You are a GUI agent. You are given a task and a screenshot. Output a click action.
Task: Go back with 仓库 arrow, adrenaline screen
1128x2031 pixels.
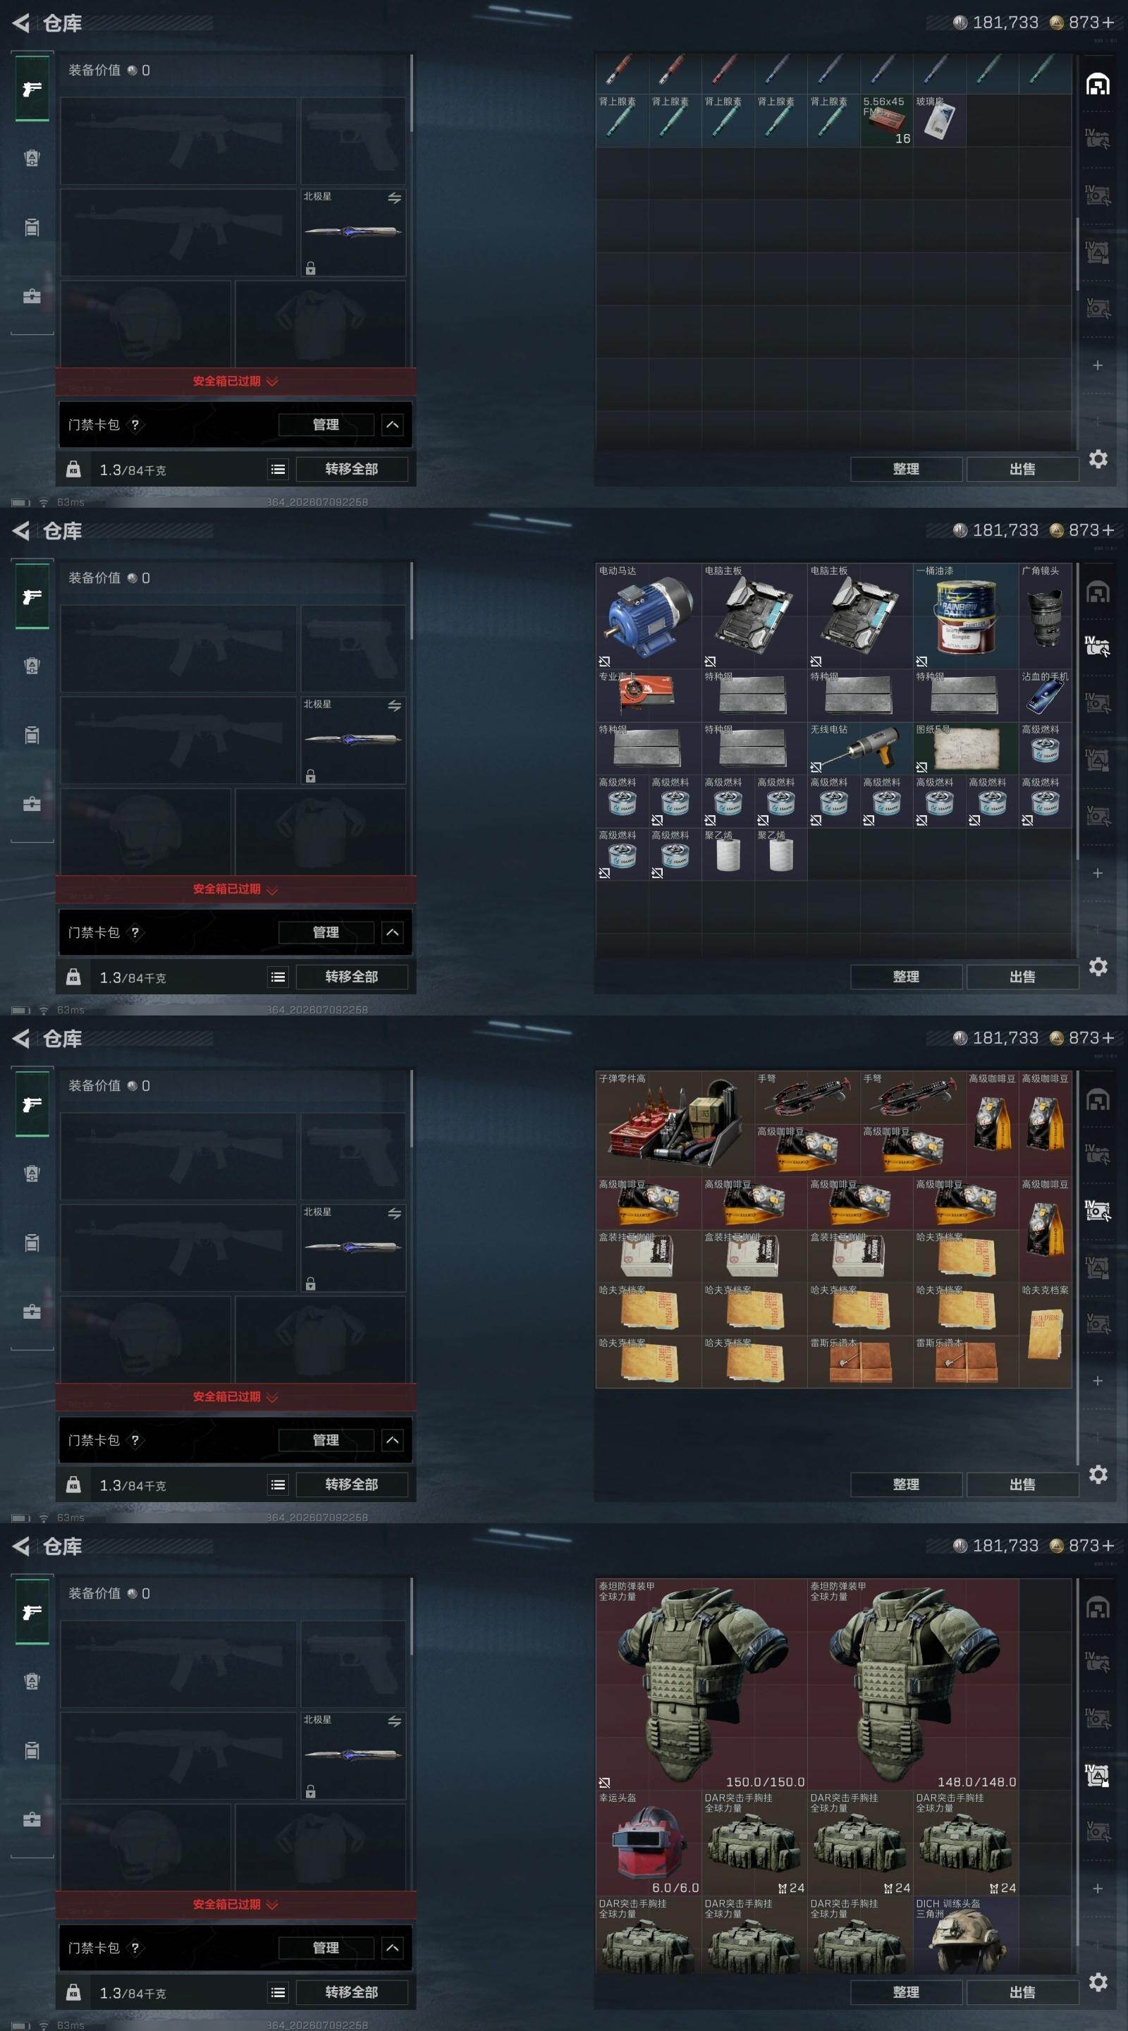point(21,23)
